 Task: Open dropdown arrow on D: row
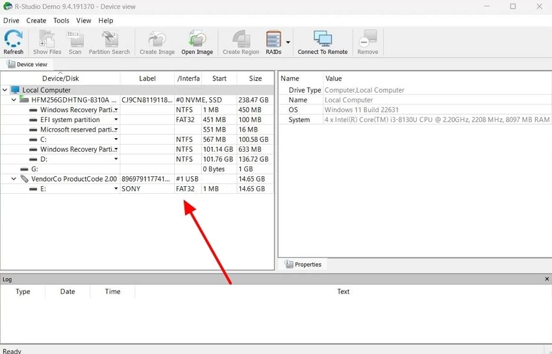click(116, 159)
